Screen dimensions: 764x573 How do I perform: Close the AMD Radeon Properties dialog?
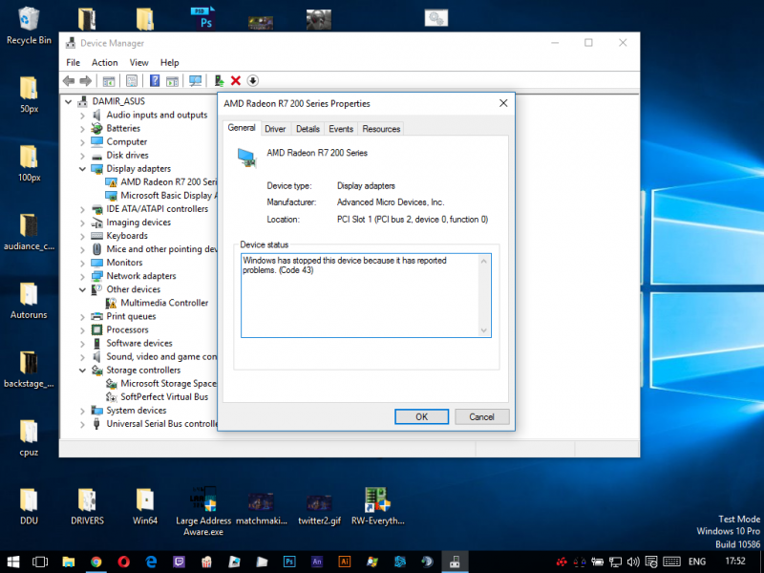[503, 103]
